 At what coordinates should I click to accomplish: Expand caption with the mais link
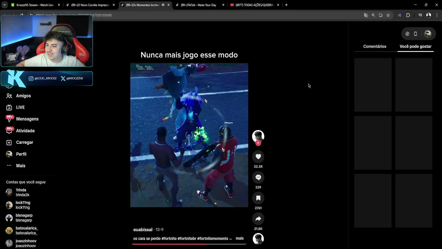(240, 238)
